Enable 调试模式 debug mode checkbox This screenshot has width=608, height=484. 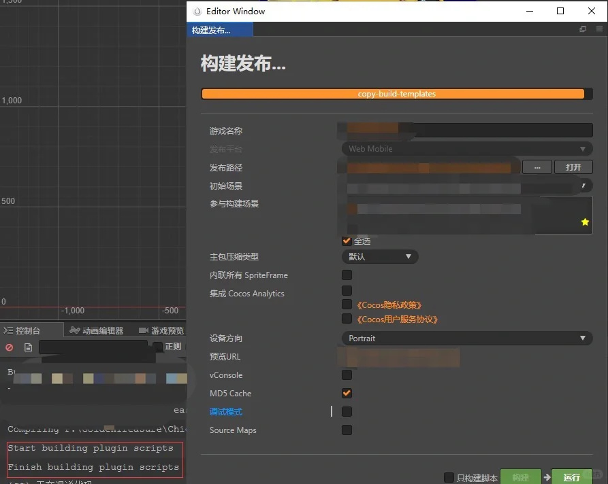pyautogui.click(x=347, y=411)
